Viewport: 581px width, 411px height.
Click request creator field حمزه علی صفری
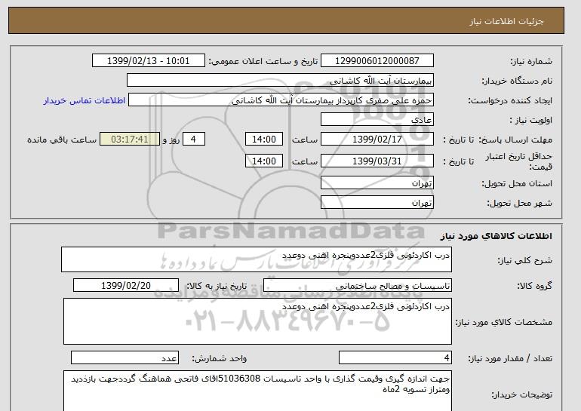coord(281,100)
